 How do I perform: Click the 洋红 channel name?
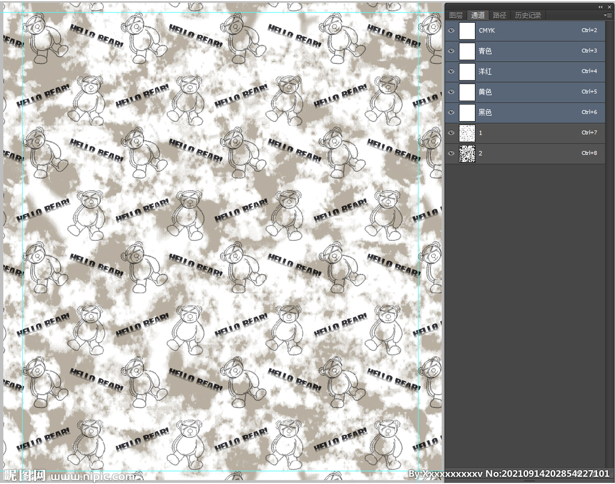(485, 71)
